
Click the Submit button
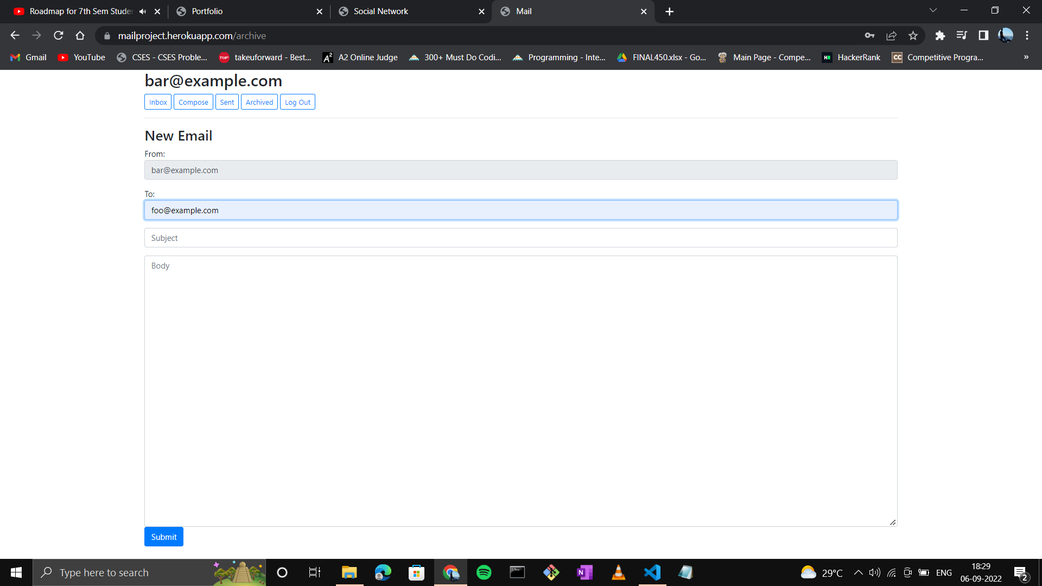[x=163, y=537]
